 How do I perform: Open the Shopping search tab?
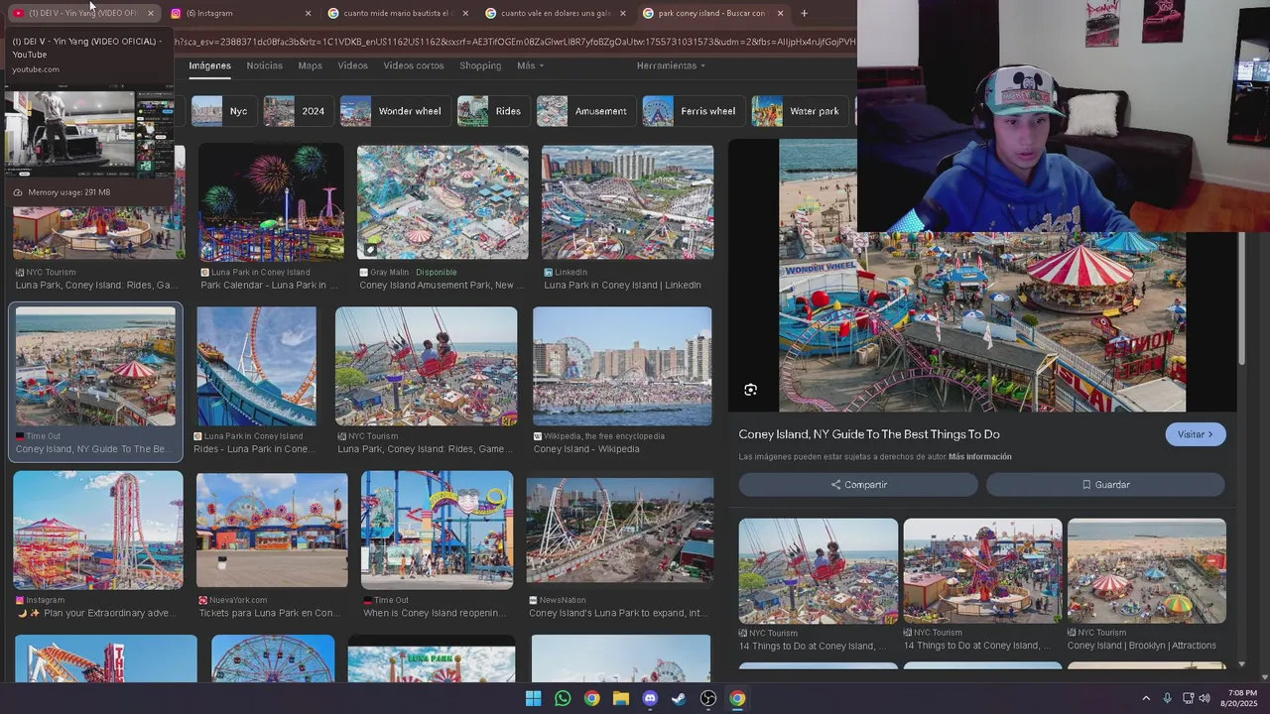tap(480, 65)
